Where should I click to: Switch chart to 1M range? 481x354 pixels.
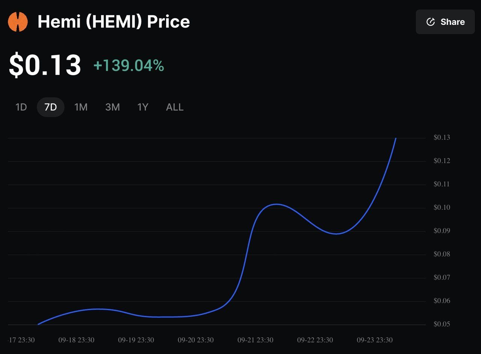pyautogui.click(x=81, y=107)
